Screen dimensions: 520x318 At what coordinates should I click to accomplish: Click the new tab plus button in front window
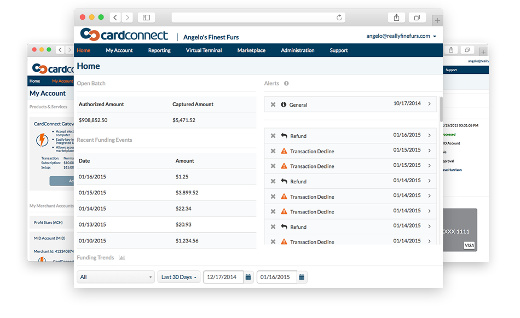[x=437, y=21]
